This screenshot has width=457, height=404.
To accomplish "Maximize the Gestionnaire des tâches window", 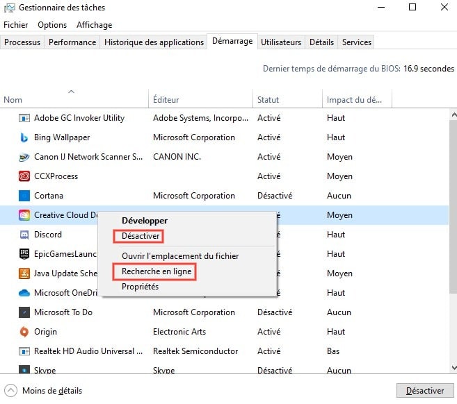I will 412,7.
